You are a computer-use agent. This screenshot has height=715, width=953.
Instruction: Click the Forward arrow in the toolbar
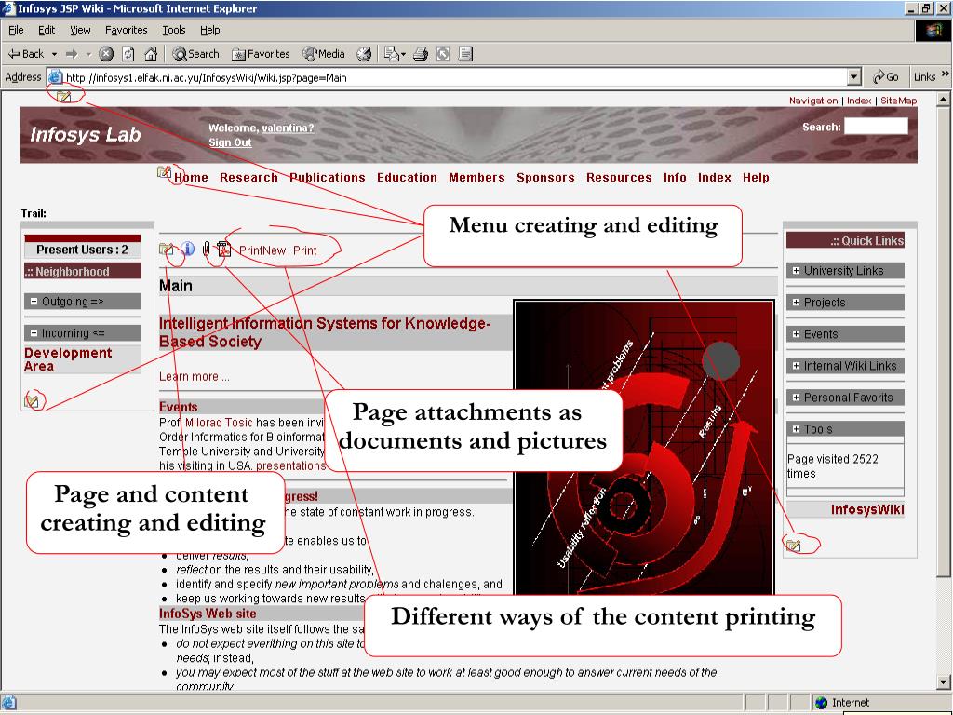coord(72,54)
